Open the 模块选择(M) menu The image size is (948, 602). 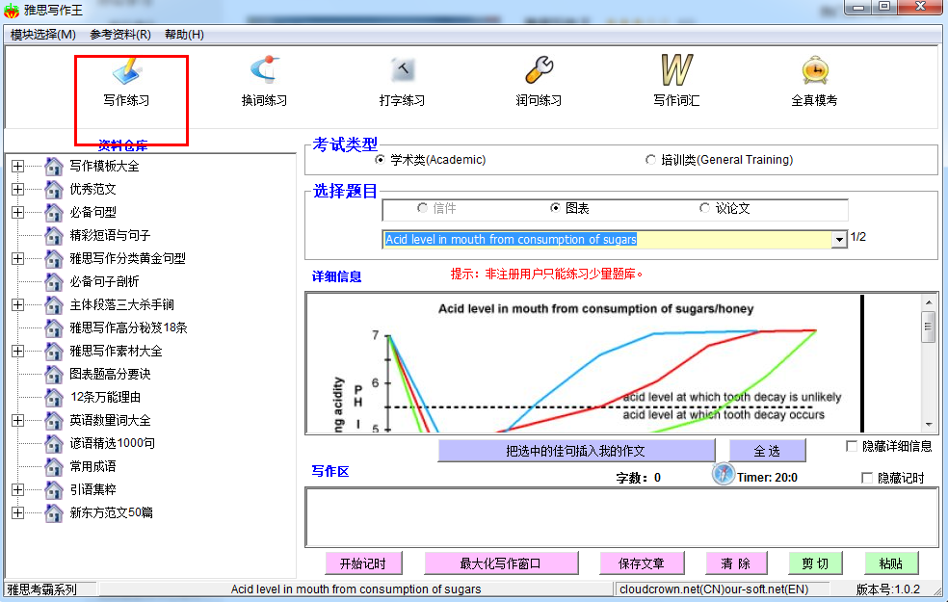click(43, 35)
